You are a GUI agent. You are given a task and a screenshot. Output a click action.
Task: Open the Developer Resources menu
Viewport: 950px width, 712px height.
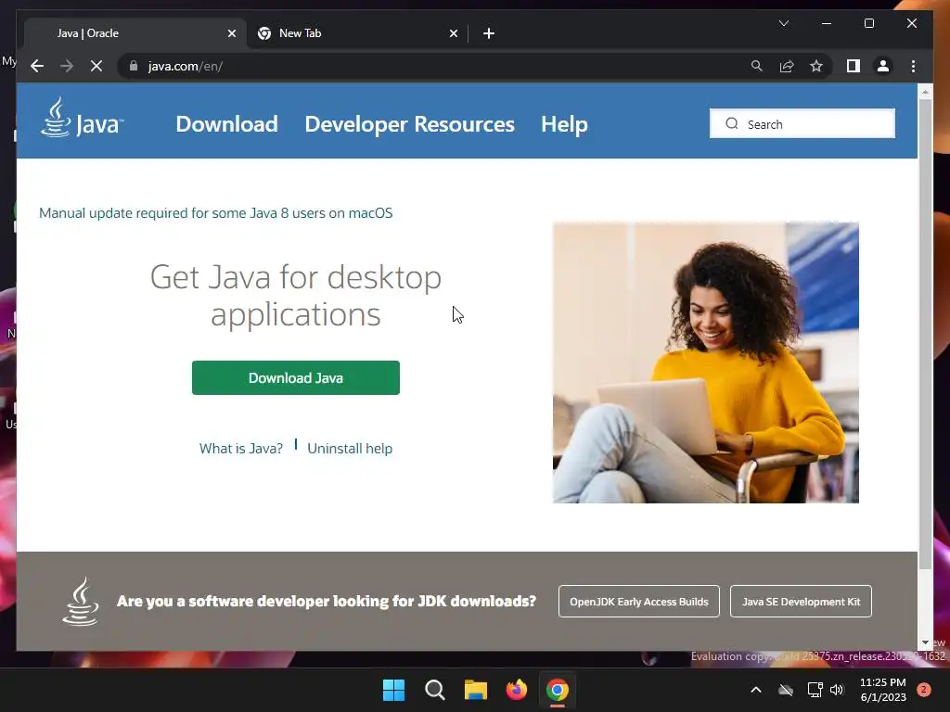pos(409,124)
